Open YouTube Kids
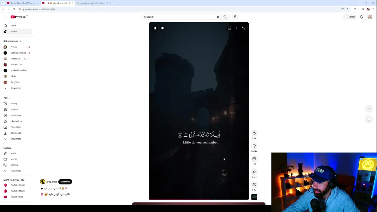The width and height of the screenshot is (377, 212). (x=16, y=197)
